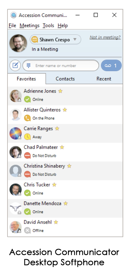132x275 pixels.
Task: Toggle favorite star for Chris Tucker
Action: pos(54,185)
